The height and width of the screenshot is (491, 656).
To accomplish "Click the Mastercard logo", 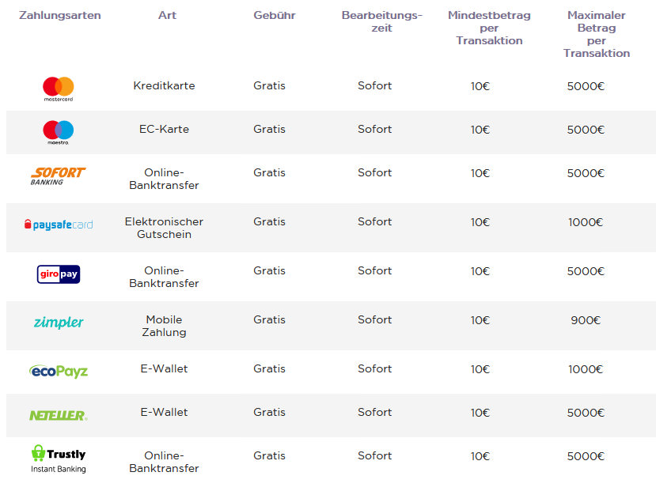I will pyautogui.click(x=58, y=89).
